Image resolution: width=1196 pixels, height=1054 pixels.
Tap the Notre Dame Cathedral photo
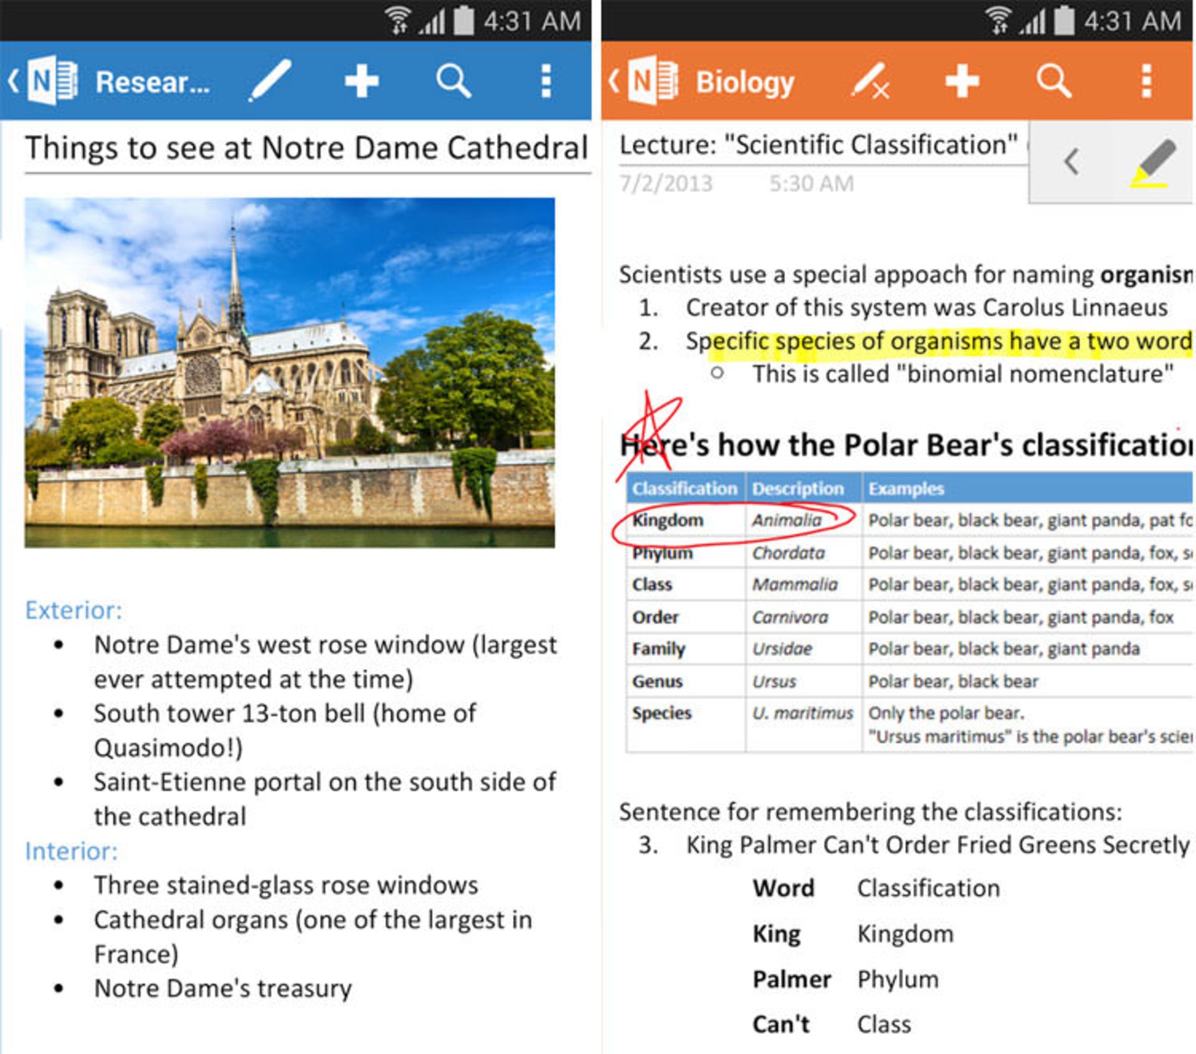point(290,373)
